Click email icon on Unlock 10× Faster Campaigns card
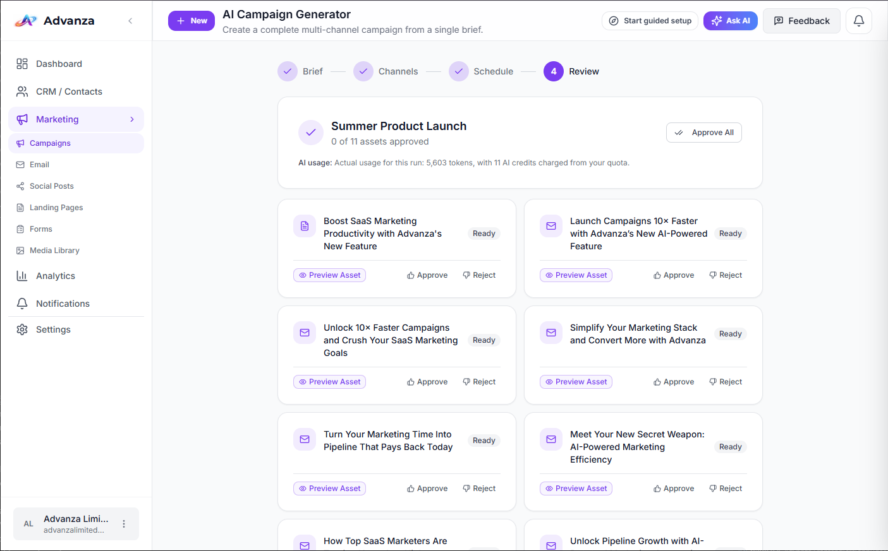Viewport: 888px width, 551px height. pyautogui.click(x=305, y=333)
